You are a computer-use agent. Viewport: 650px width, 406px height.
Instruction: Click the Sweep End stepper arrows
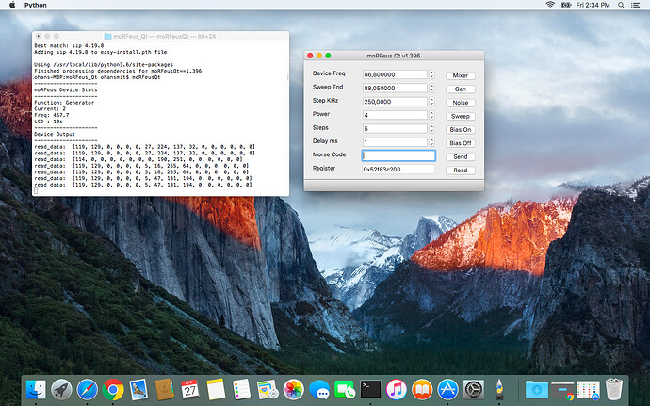[x=431, y=88]
